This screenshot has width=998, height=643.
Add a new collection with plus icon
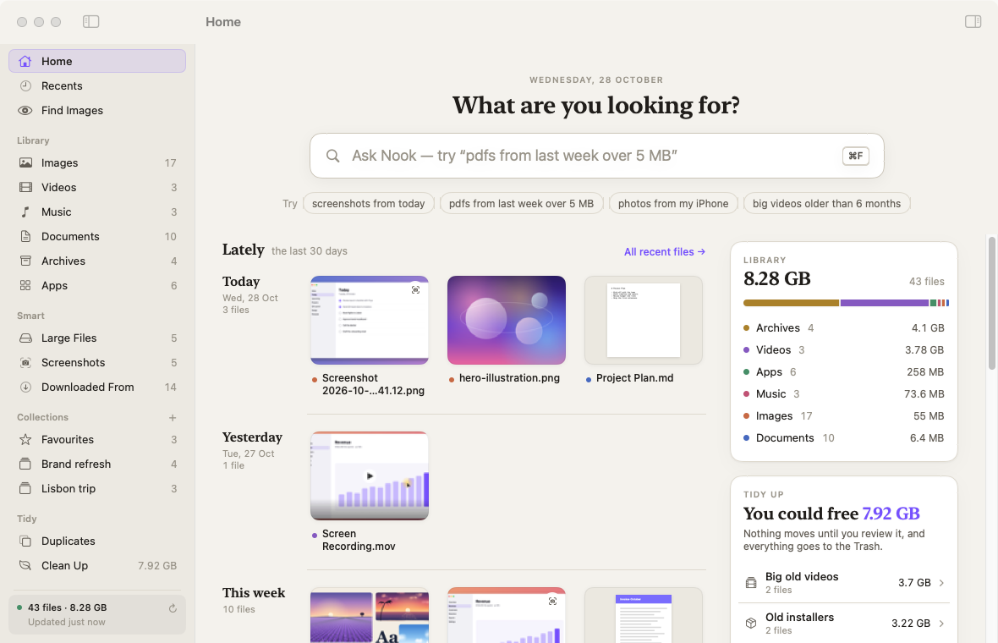[173, 418]
